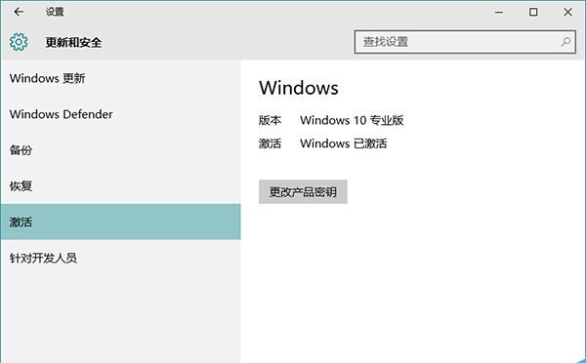
Task: Select the highlighted 激活 sidebar item
Action: (121, 222)
